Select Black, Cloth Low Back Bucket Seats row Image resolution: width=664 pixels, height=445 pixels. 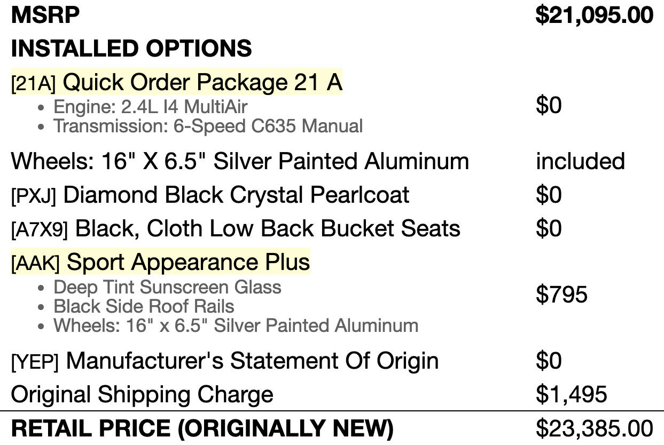click(332, 228)
